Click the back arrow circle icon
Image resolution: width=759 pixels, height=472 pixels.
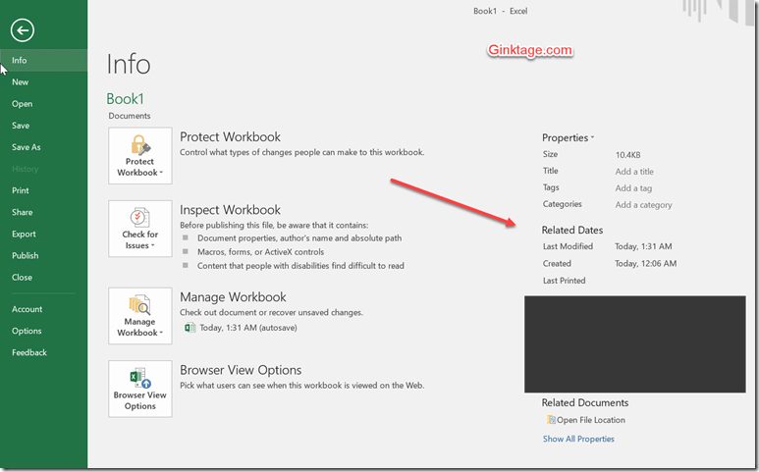(x=23, y=30)
